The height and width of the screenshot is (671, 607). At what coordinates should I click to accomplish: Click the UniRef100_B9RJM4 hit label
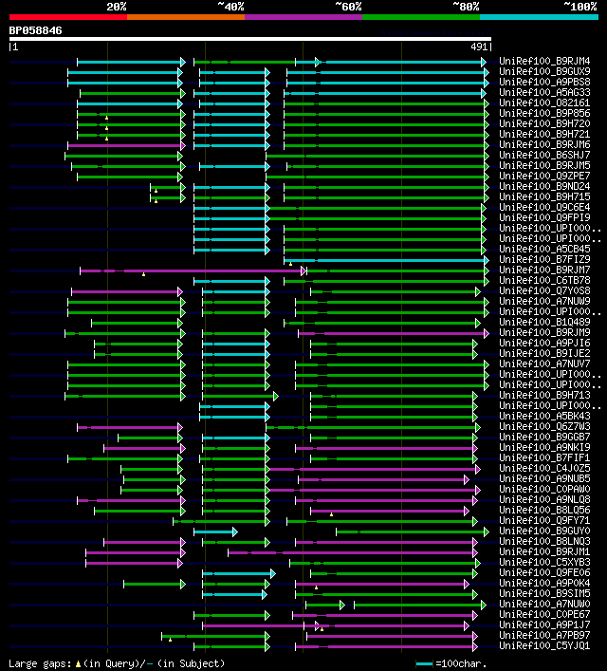click(544, 61)
